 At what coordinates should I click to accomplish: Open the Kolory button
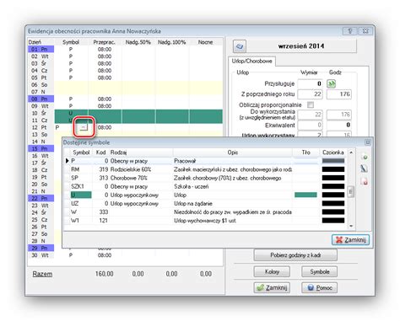[272, 271]
